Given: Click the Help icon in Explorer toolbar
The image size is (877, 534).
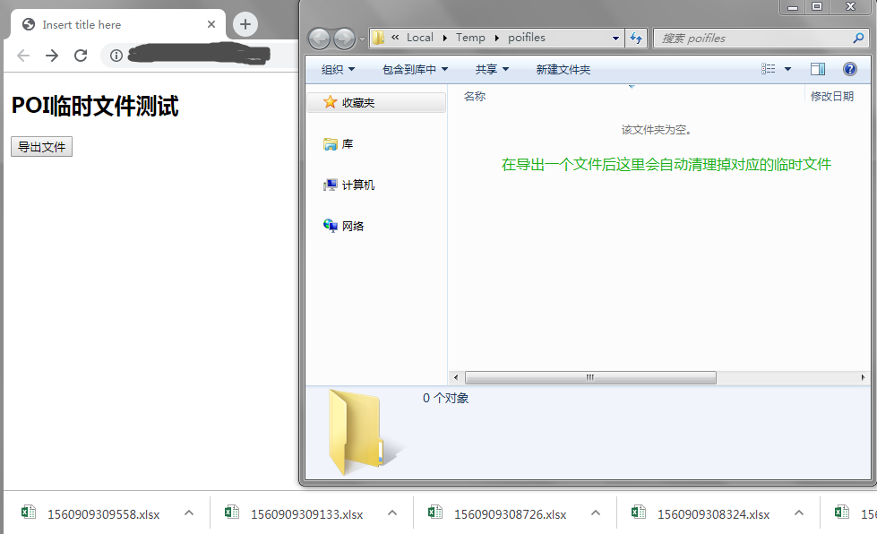Looking at the screenshot, I should [849, 69].
